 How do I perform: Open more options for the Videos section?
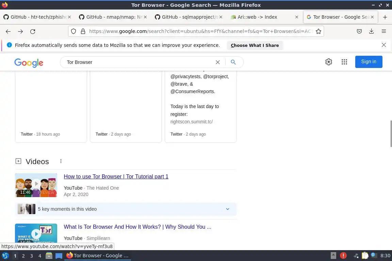(x=61, y=161)
